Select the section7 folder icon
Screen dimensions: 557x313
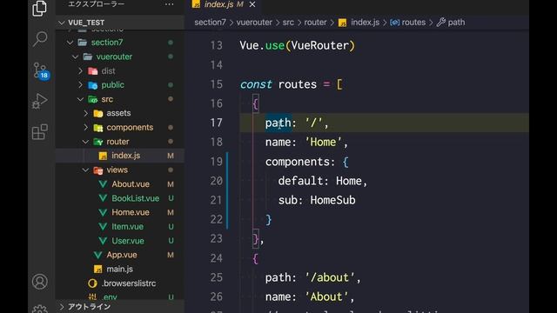coord(83,43)
